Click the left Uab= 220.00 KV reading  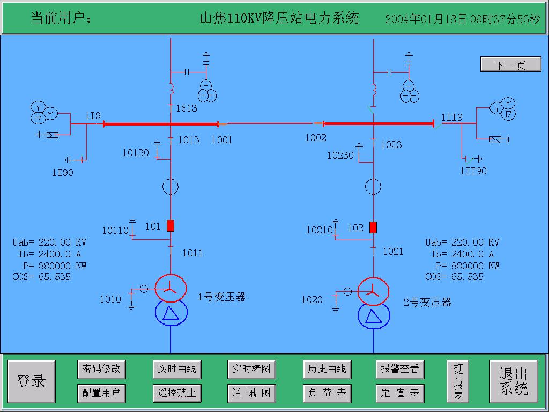tap(49, 242)
